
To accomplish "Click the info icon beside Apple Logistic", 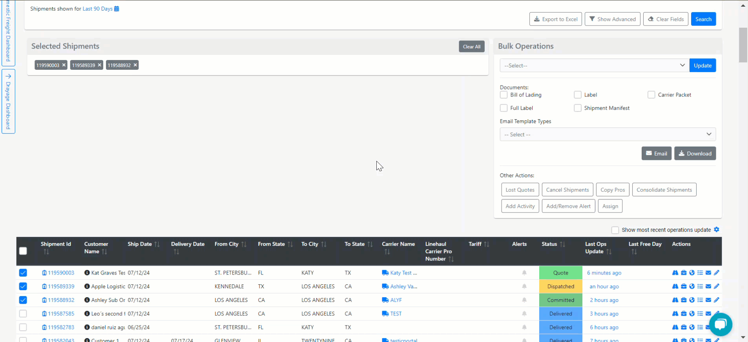I will click(87, 286).
